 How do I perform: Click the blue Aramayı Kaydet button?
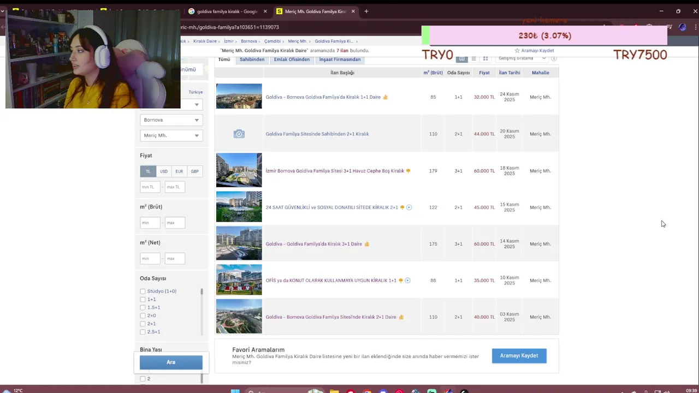519,356
